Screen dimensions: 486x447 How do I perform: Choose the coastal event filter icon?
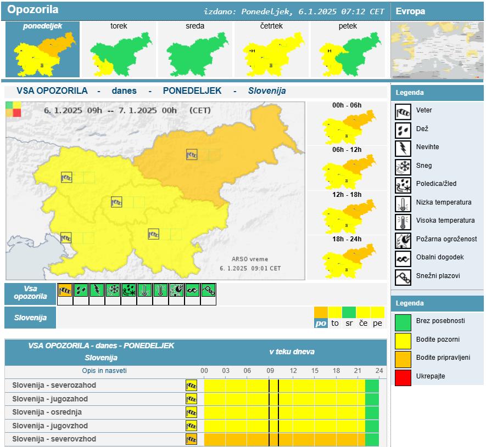pyautogui.click(x=193, y=290)
